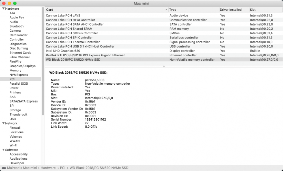Select Cannon Lake PCH Thermal Controller row
Viewport: 283px width, 171px height.
[164, 42]
